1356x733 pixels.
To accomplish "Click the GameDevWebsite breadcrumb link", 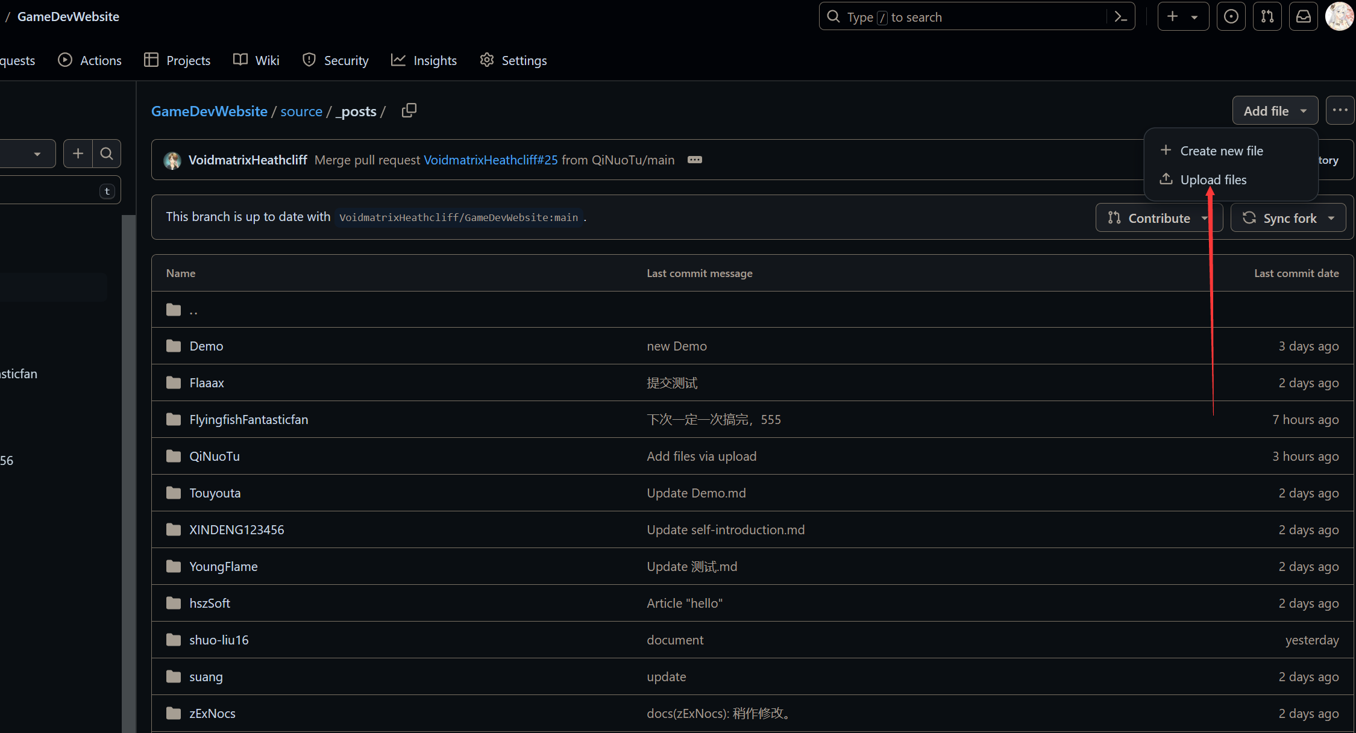I will coord(209,111).
